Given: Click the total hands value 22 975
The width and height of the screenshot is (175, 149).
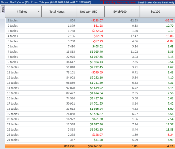Looking at the screenshot, I should tap(70, 57).
